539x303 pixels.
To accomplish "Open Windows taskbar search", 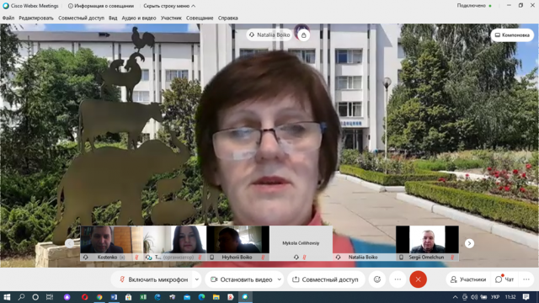I will click(21, 297).
